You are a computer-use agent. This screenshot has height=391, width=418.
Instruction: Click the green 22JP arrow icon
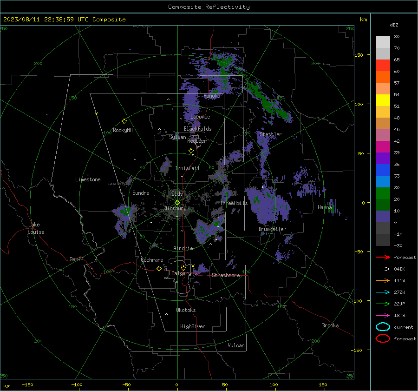(383, 304)
